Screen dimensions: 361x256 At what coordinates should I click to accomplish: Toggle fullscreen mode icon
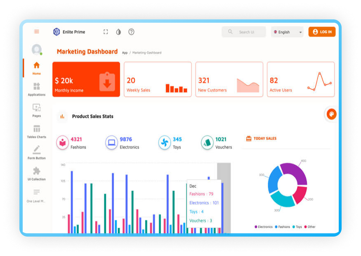click(106, 32)
